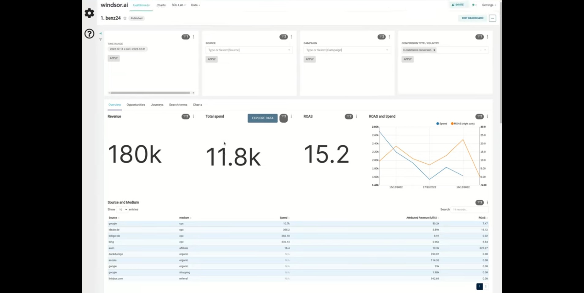Click the ROAS card filter badge
This screenshot has height=293, width=584.
click(349, 117)
